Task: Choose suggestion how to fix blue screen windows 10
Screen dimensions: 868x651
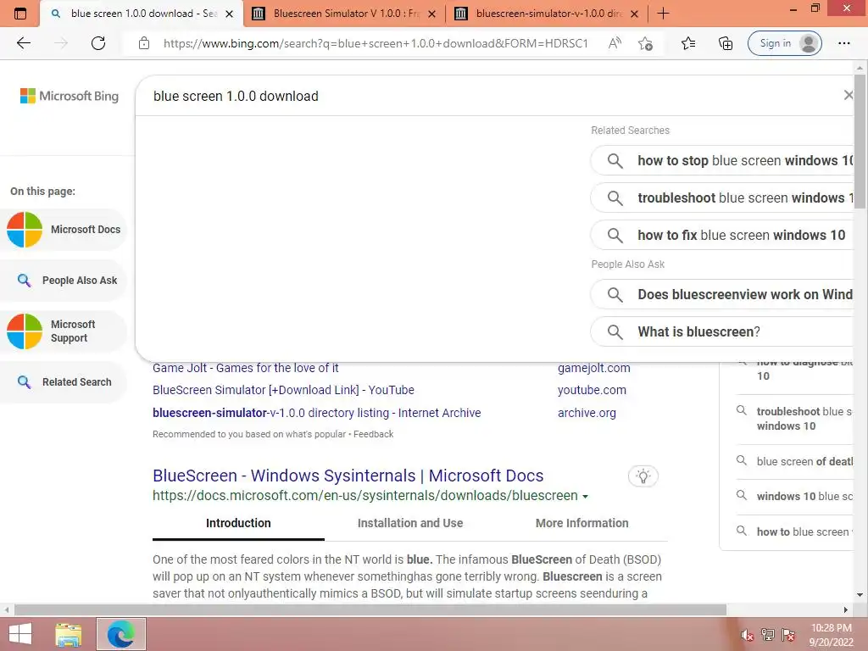Action: click(722, 235)
